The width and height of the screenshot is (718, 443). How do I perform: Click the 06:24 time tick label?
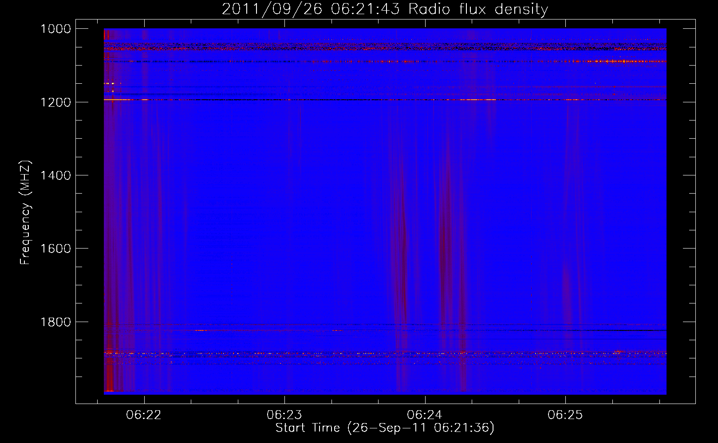pyautogui.click(x=425, y=415)
